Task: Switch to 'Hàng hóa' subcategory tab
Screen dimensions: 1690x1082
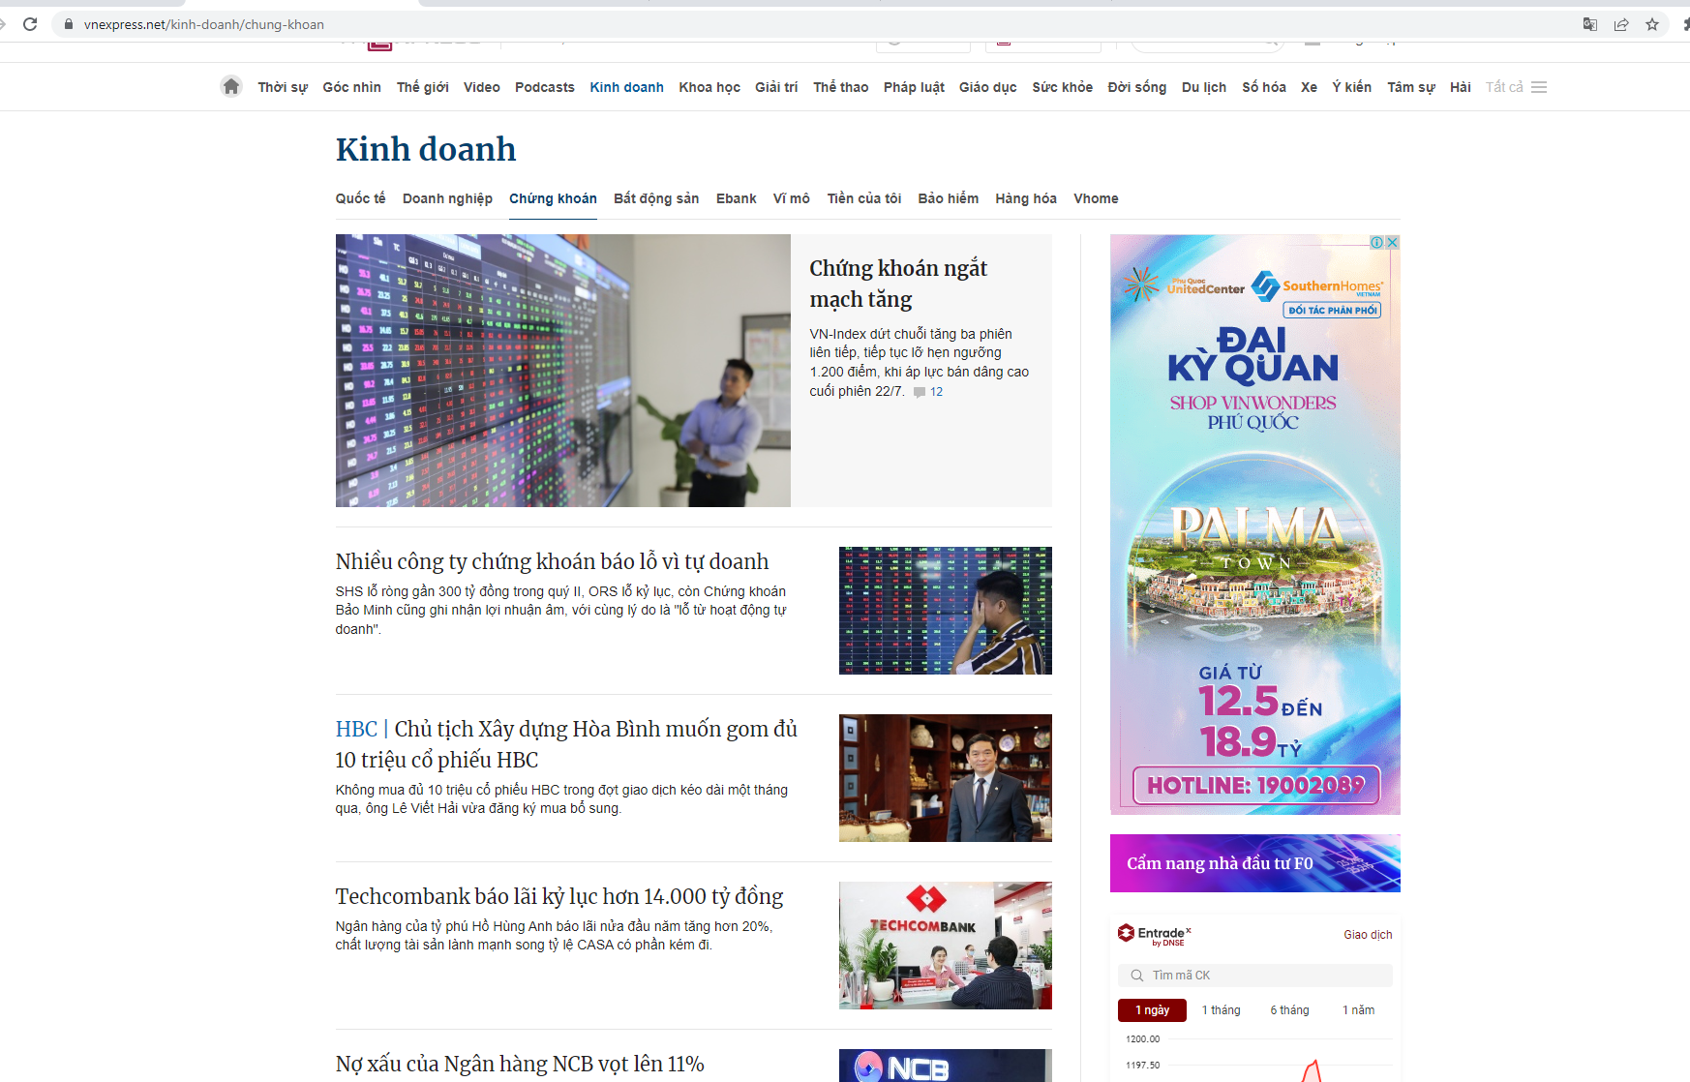Action: 1026,198
